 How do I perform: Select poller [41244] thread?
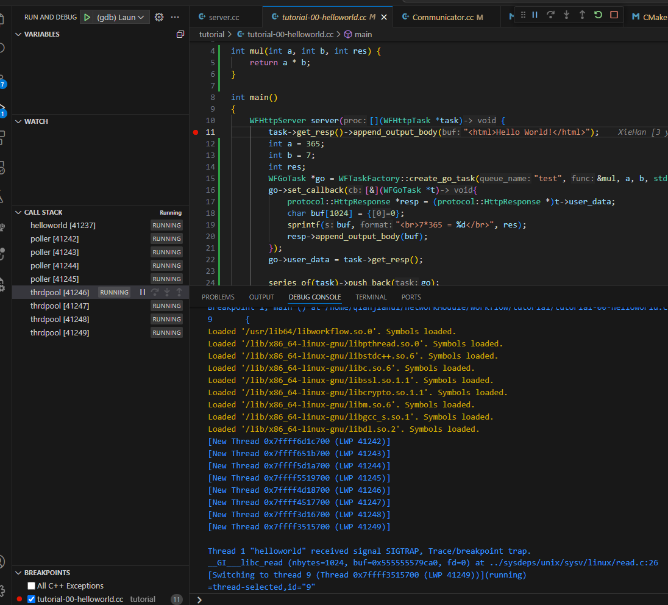[101, 266]
